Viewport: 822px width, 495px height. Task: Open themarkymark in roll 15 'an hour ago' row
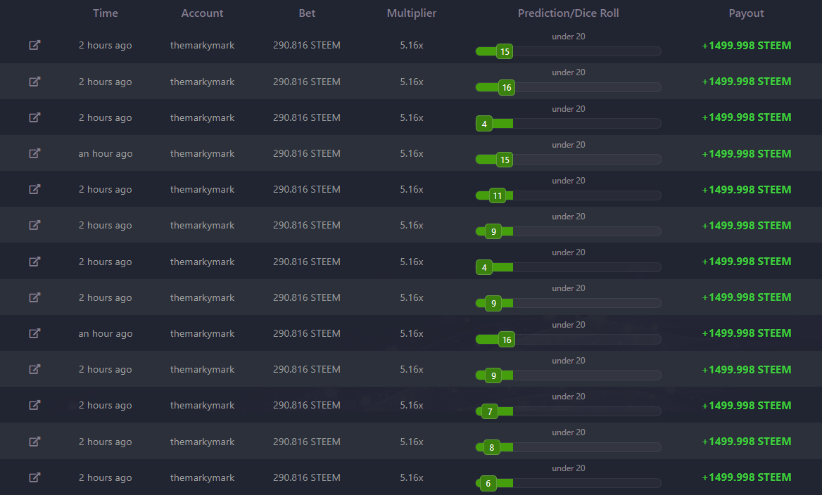(x=203, y=153)
